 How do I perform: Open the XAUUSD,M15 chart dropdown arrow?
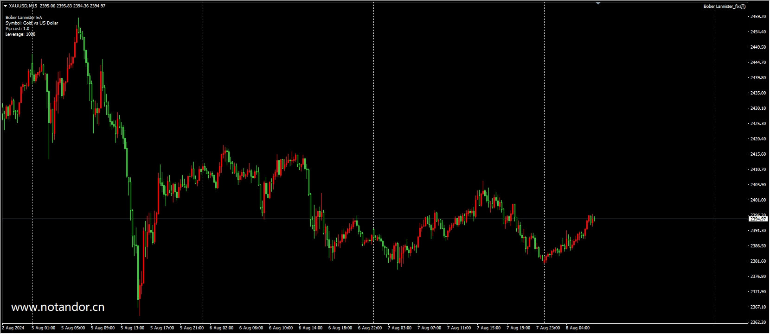point(5,6)
